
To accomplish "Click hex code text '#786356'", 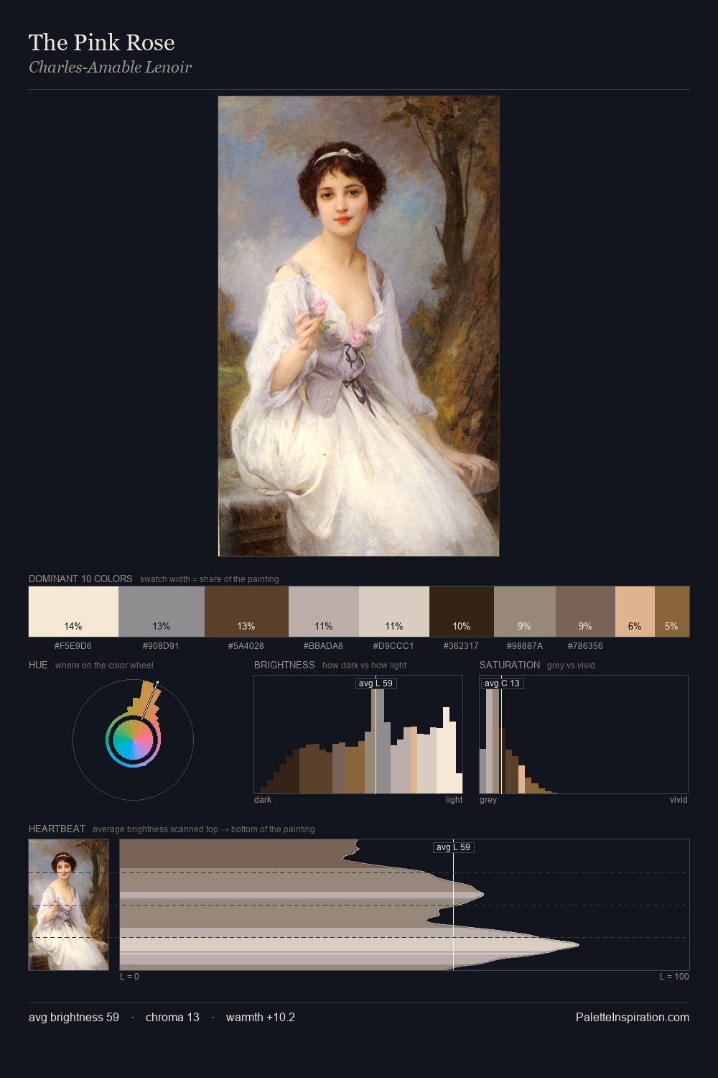I will pyautogui.click(x=585, y=646).
